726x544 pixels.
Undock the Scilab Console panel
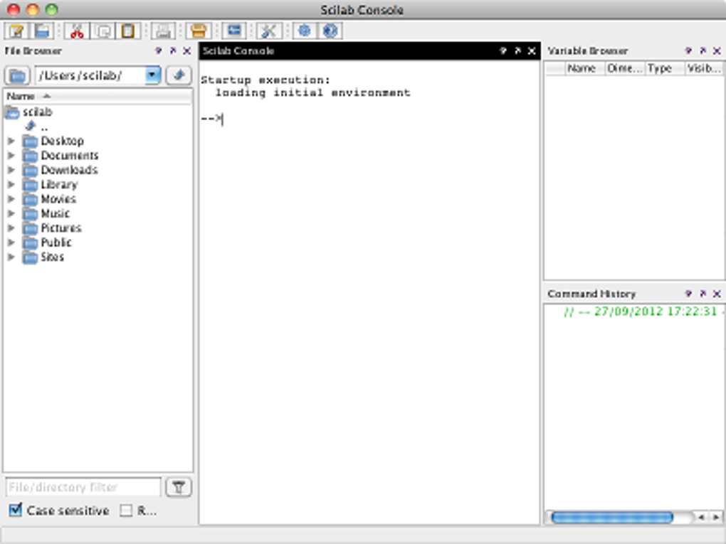(x=517, y=51)
